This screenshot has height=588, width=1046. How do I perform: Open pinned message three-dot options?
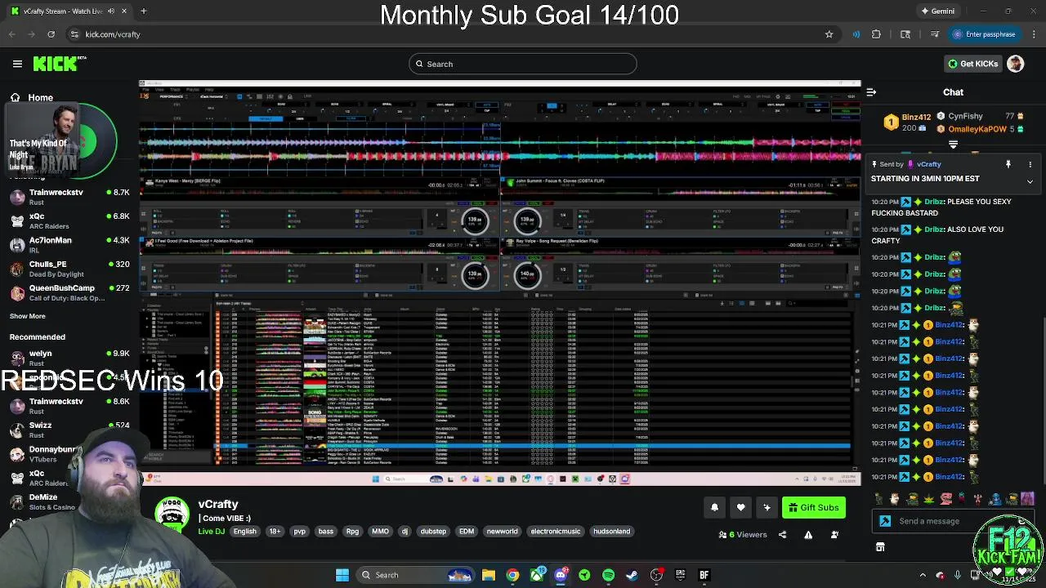tap(1030, 164)
